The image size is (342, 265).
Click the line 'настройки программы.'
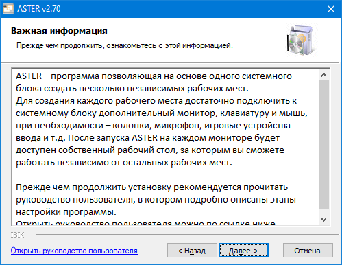(x=66, y=212)
